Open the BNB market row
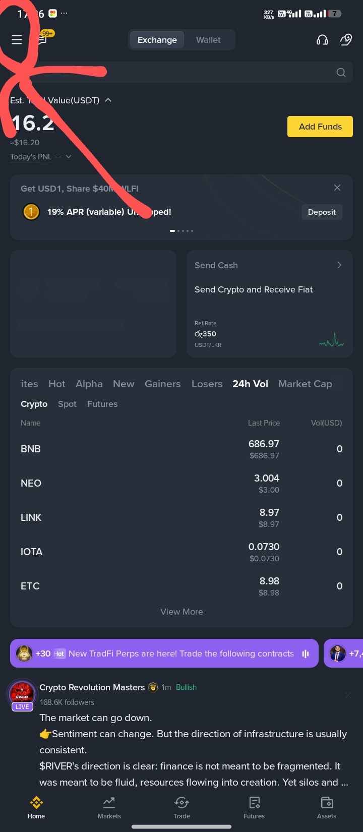This screenshot has width=363, height=832. [181, 449]
